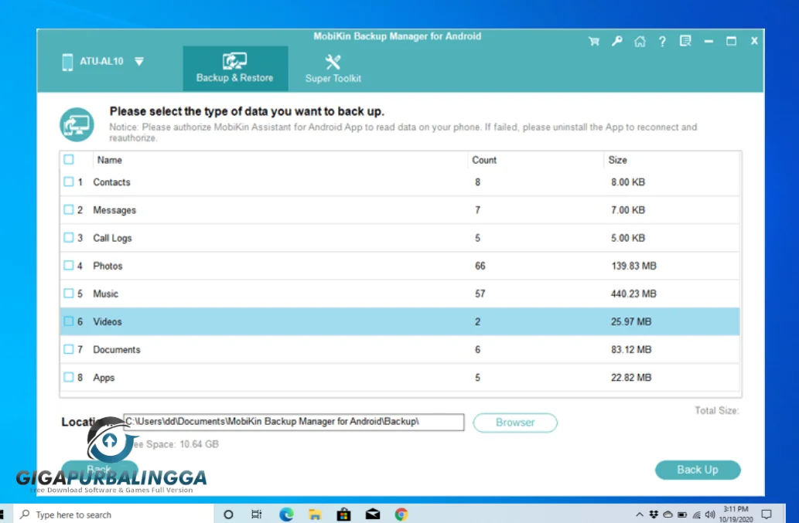Check the Videos checkbox
The width and height of the screenshot is (799, 523).
pos(69,321)
